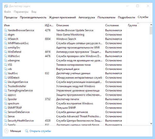This screenshot has width=155, height=139.
Task: Click the gear icon next to Sense
Action: tap(5, 116)
